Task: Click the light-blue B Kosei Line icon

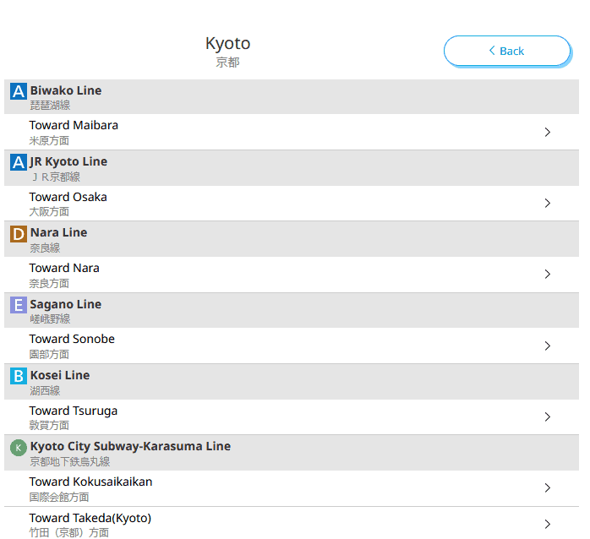Action: click(19, 376)
